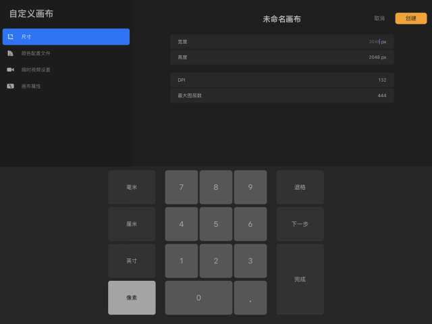Tap keypad number 9
The height and width of the screenshot is (324, 432).
(250, 187)
